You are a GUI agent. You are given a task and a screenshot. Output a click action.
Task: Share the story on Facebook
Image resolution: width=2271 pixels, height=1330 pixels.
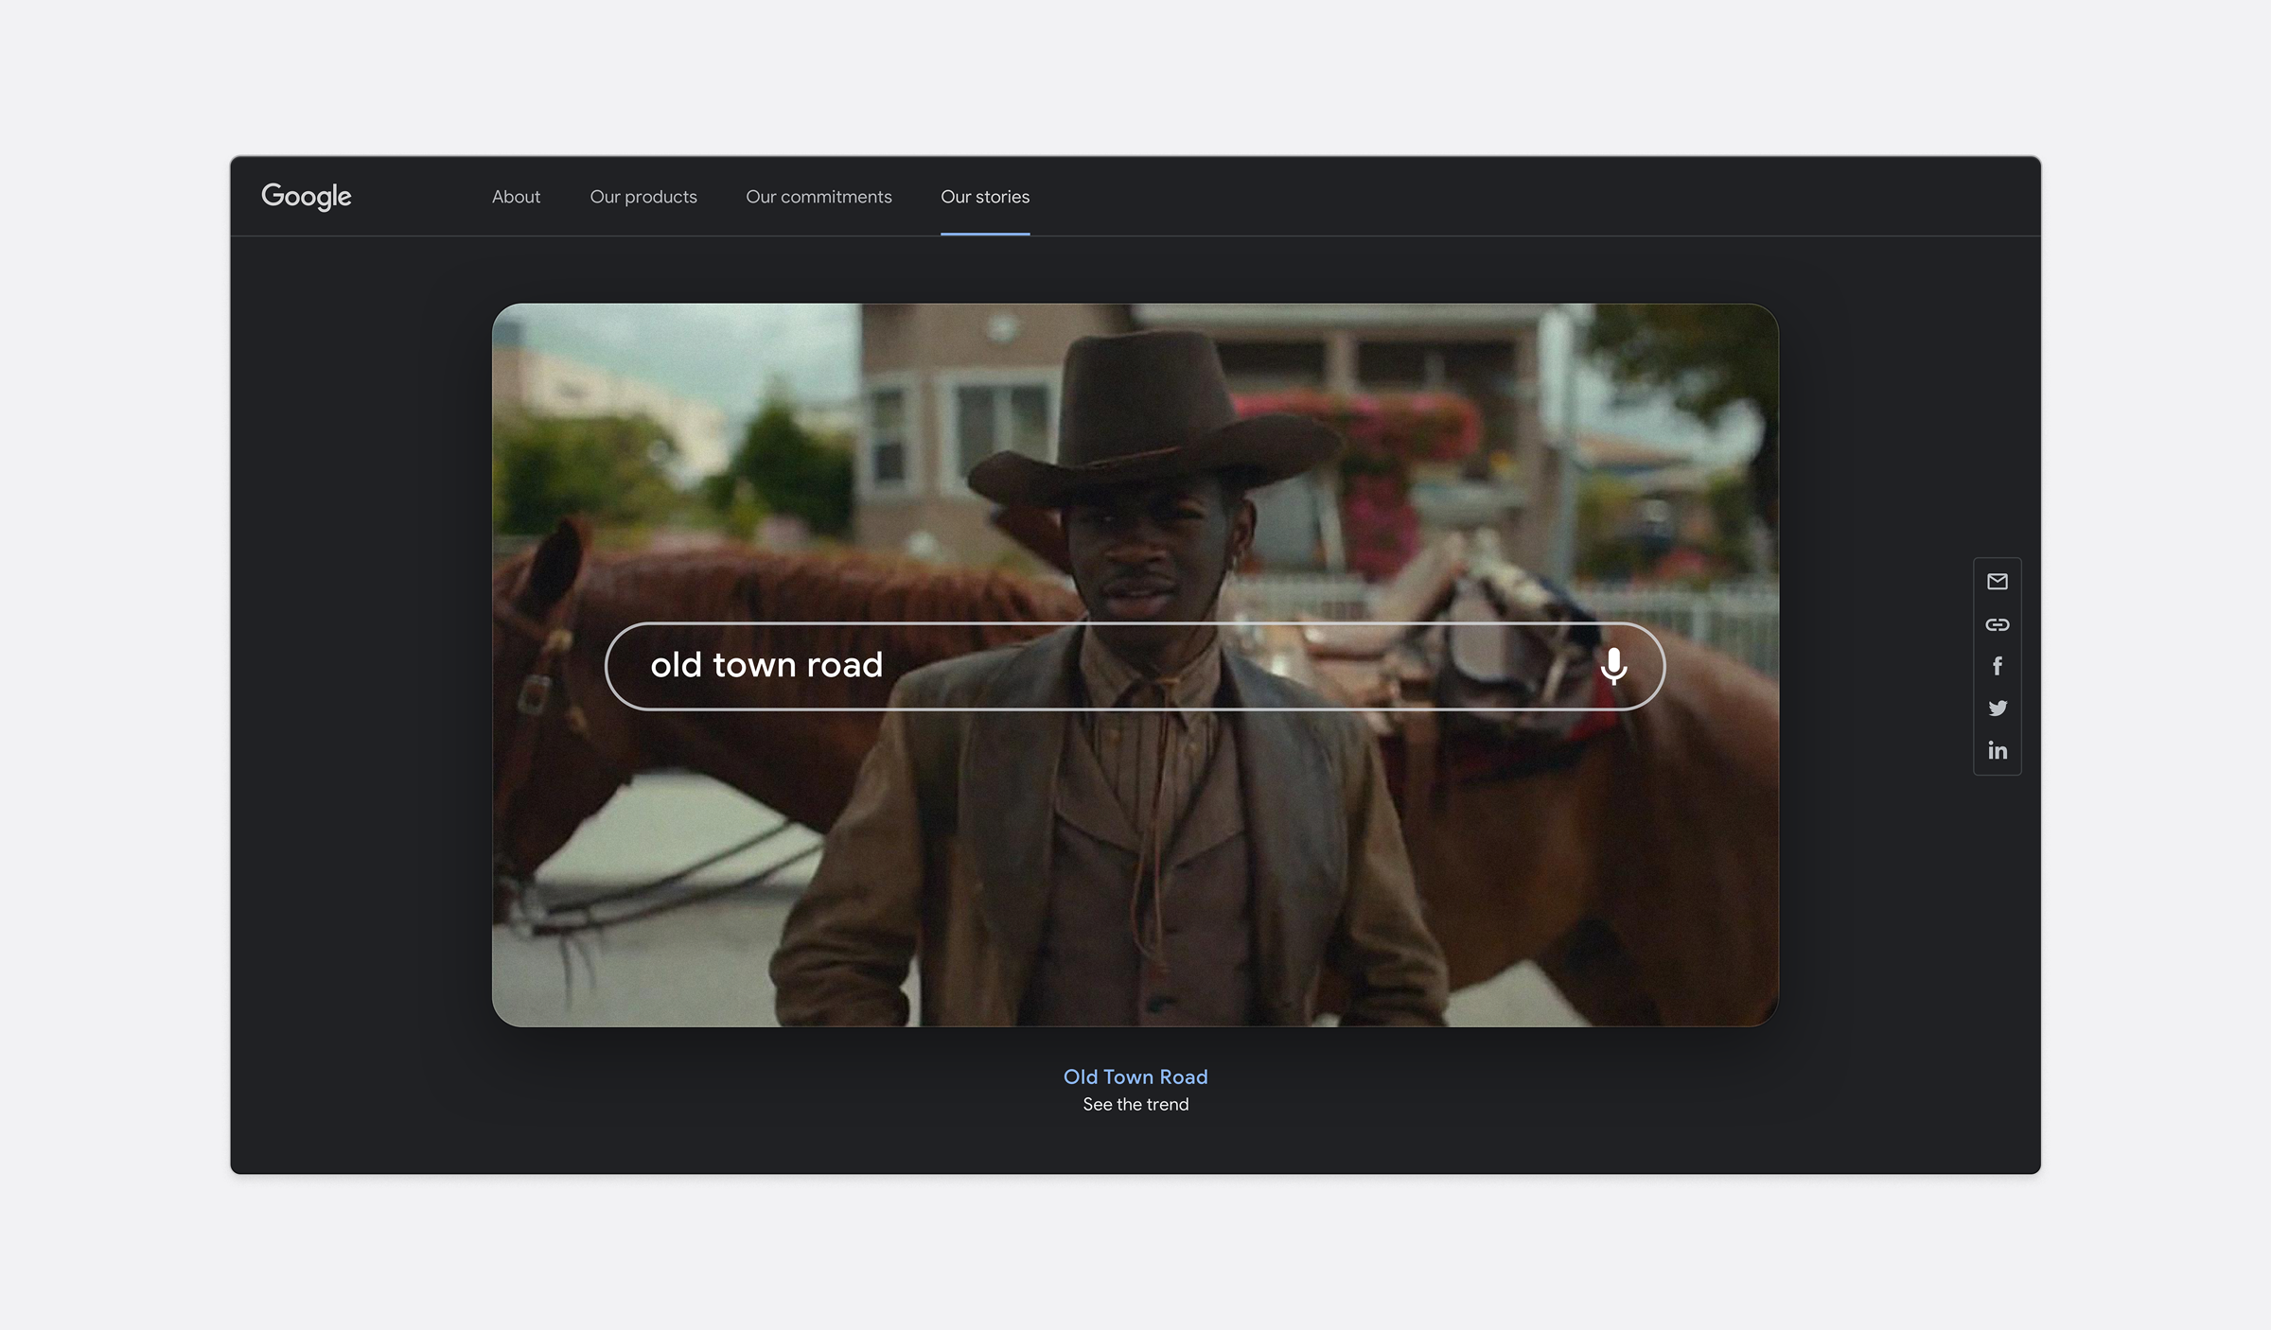click(x=1997, y=666)
